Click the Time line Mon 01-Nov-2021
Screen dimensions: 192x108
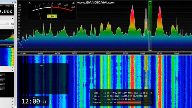(114, 99)
